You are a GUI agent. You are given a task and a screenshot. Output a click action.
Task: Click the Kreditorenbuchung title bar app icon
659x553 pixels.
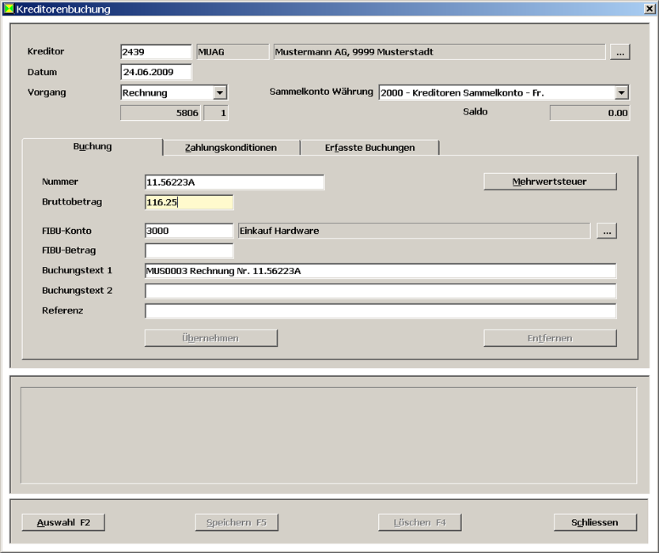[x=9, y=9]
